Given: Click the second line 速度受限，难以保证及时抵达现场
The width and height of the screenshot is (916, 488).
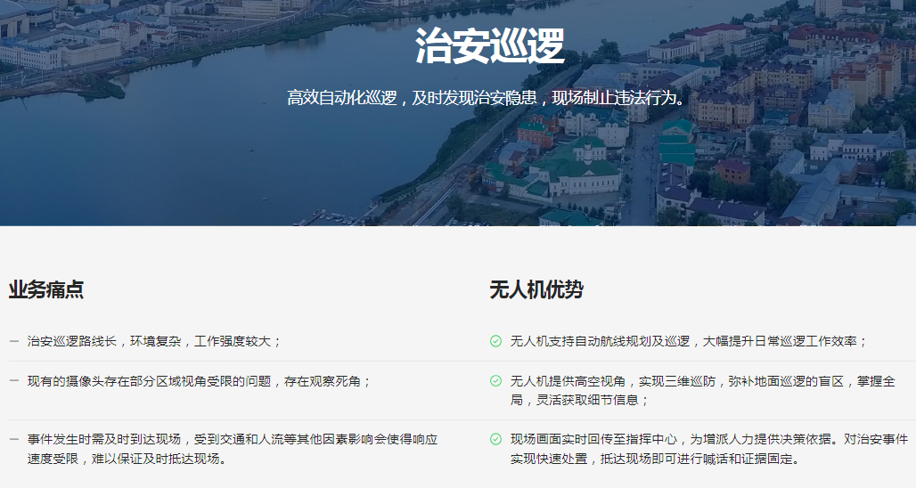Looking at the screenshot, I should pyautogui.click(x=127, y=460).
